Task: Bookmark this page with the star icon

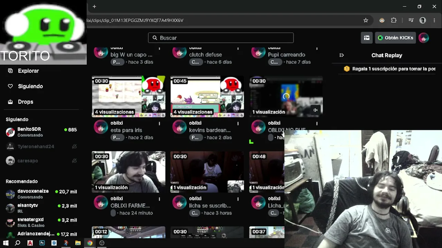Action: pyautogui.click(x=366, y=20)
